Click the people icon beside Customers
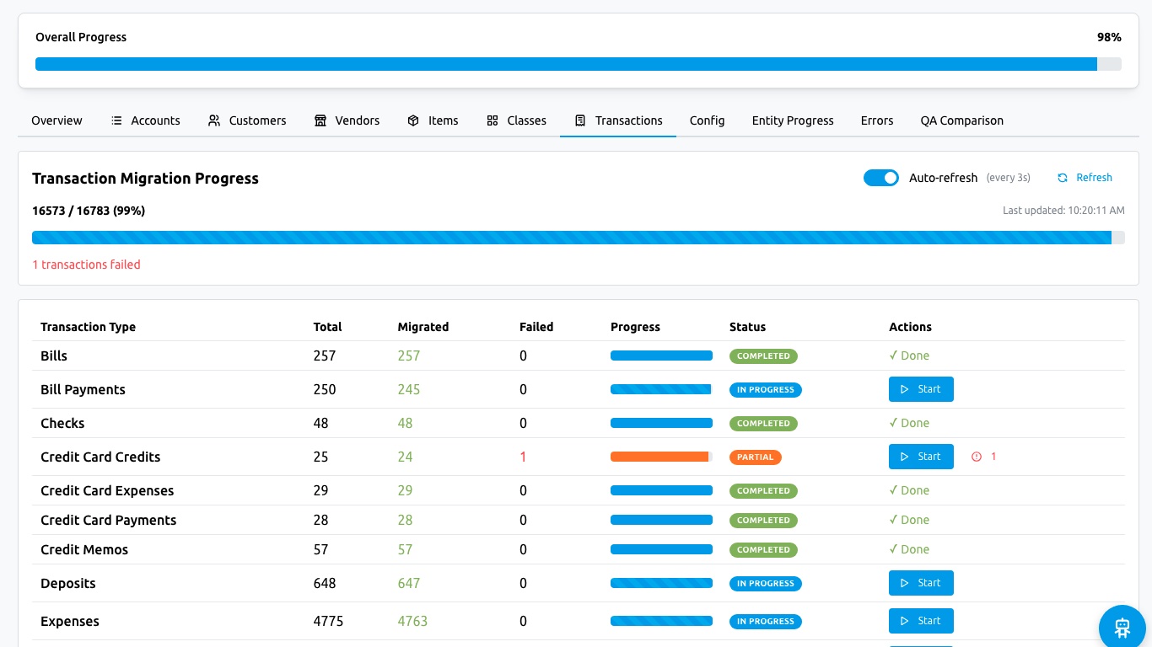This screenshot has width=1152, height=647. tap(214, 120)
